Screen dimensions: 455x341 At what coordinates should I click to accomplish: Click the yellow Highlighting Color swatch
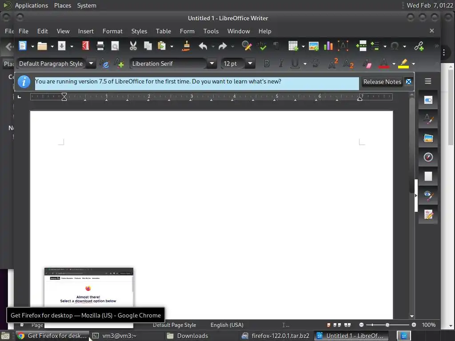click(x=403, y=63)
